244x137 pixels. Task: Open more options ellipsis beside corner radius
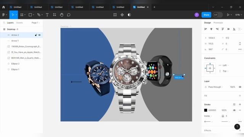pyautogui.click(x=240, y=49)
